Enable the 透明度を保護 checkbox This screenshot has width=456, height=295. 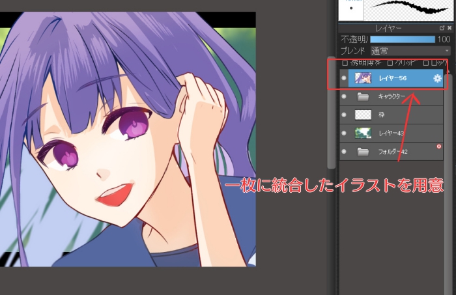tap(345, 63)
